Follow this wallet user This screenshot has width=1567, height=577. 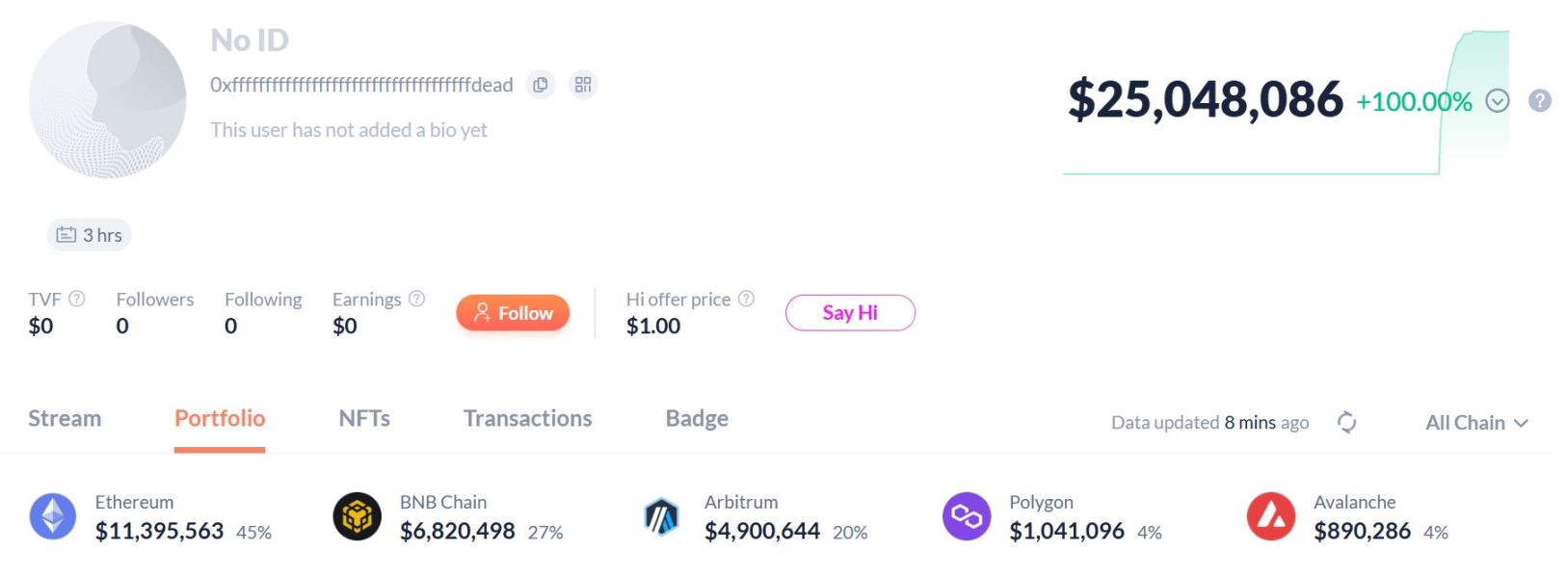[513, 313]
